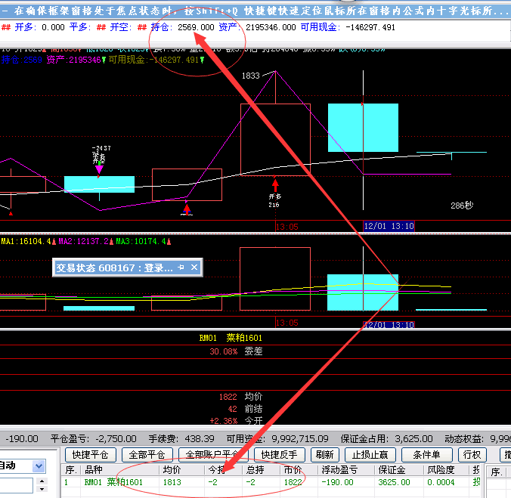Screen dimensions: 511x498
Task: Open the 止损止赢 settings
Action: (x=370, y=455)
